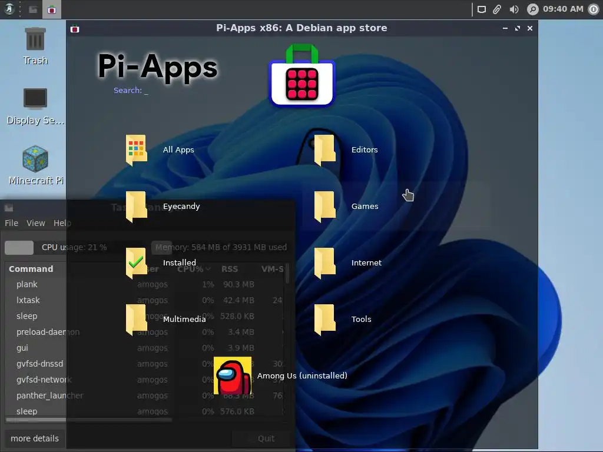
Task: Open the Games folder icon
Action: pyautogui.click(x=325, y=207)
